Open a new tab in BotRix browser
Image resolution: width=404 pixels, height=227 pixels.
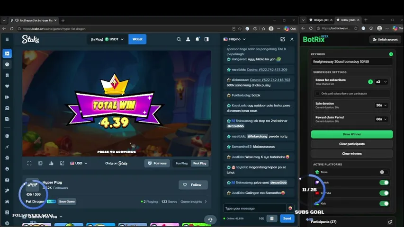tap(366, 20)
